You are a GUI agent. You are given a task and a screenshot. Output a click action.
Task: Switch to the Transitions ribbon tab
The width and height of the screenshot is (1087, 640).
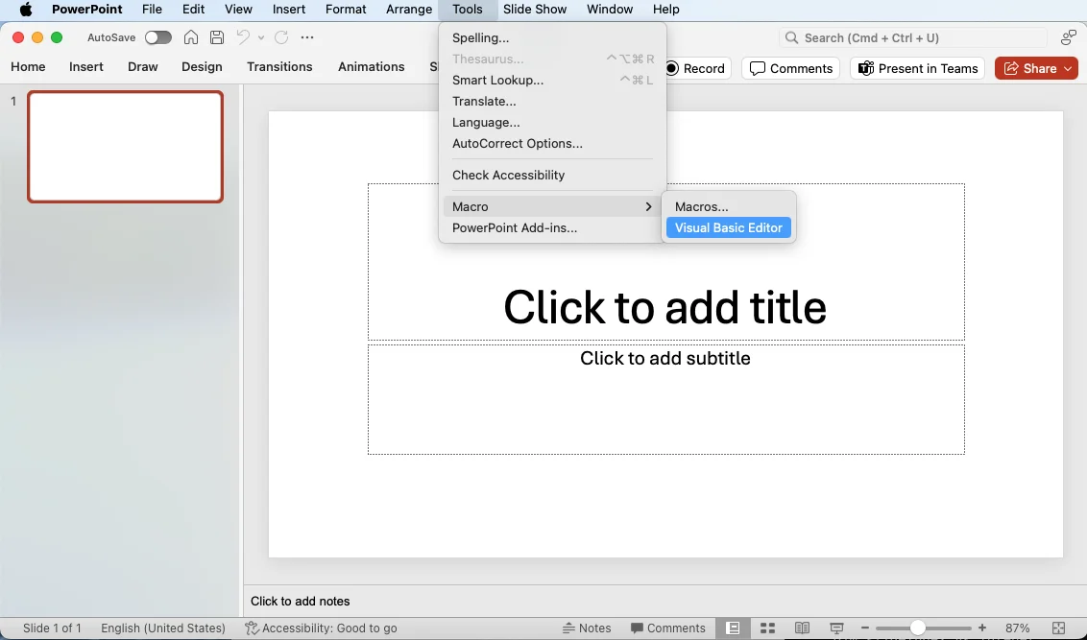[279, 66]
